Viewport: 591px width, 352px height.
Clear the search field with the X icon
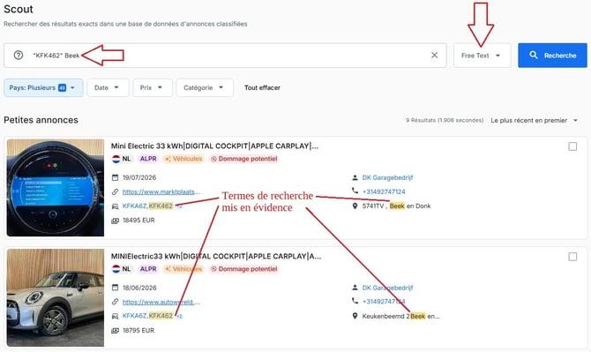point(434,55)
